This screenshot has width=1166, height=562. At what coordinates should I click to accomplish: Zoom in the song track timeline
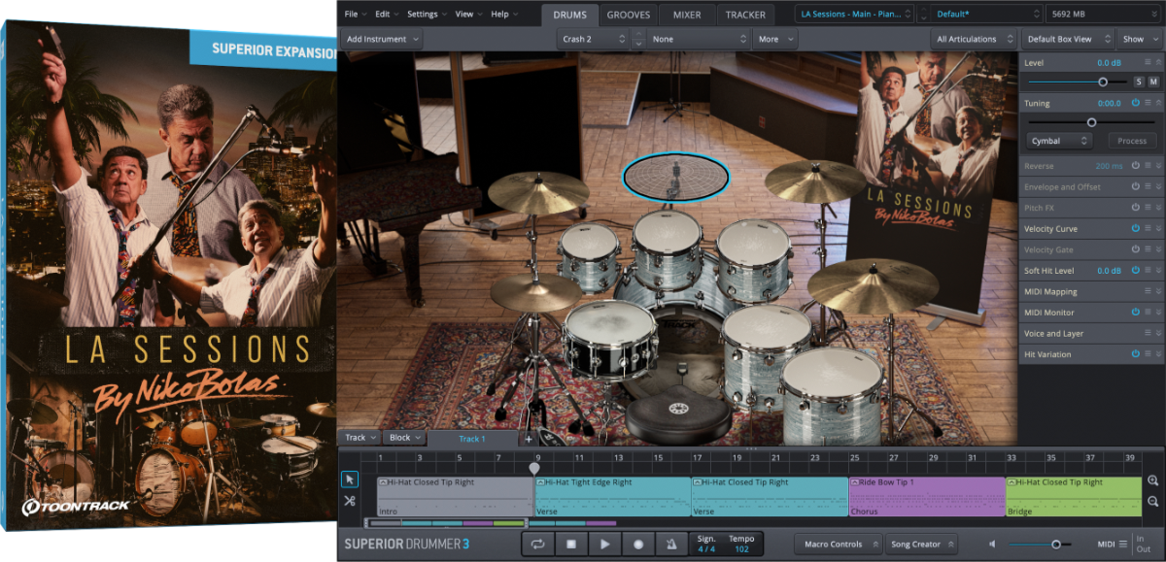1152,480
